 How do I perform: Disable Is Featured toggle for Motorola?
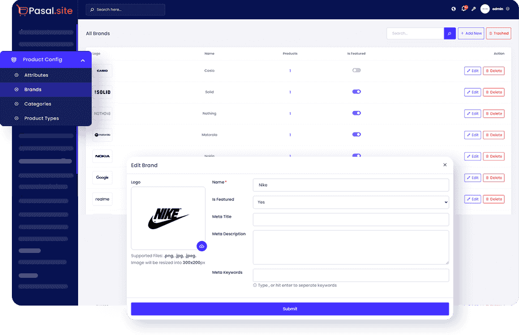tap(357, 135)
